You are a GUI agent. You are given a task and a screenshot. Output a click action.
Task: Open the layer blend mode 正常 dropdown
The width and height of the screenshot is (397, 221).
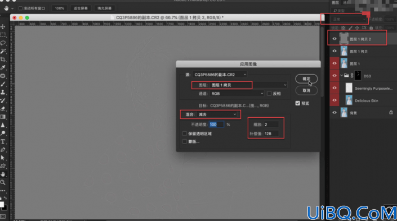pyautogui.click(x=349, y=19)
